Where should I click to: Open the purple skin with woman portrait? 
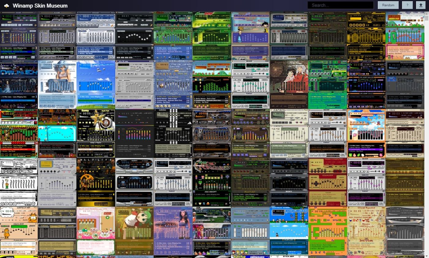click(x=173, y=231)
